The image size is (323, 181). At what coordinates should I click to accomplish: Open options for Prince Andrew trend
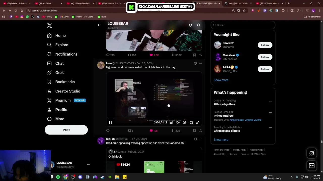(271, 112)
